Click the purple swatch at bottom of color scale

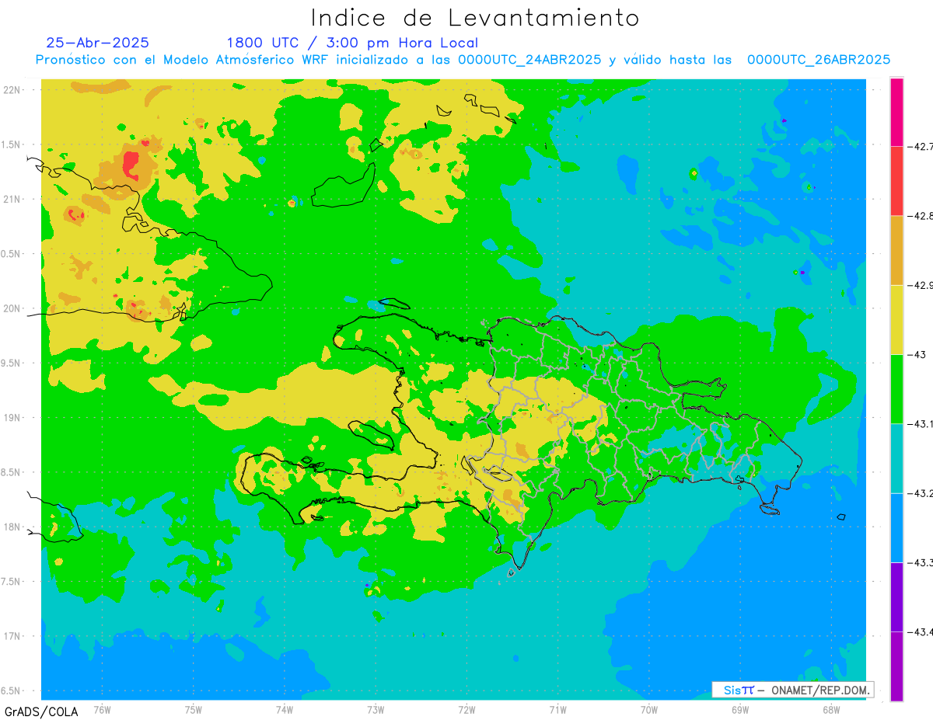point(896,666)
